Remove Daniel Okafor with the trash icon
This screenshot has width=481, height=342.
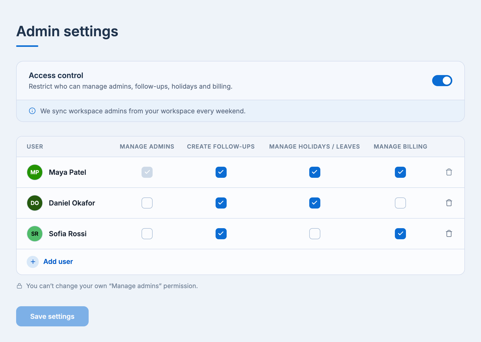pyautogui.click(x=449, y=203)
